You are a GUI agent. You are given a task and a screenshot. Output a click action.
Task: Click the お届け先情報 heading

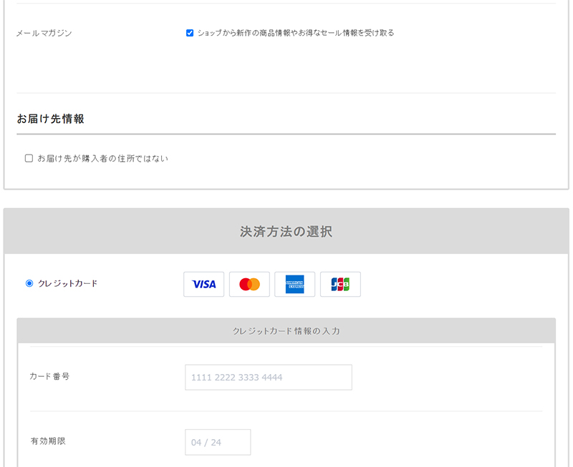pyautogui.click(x=50, y=119)
